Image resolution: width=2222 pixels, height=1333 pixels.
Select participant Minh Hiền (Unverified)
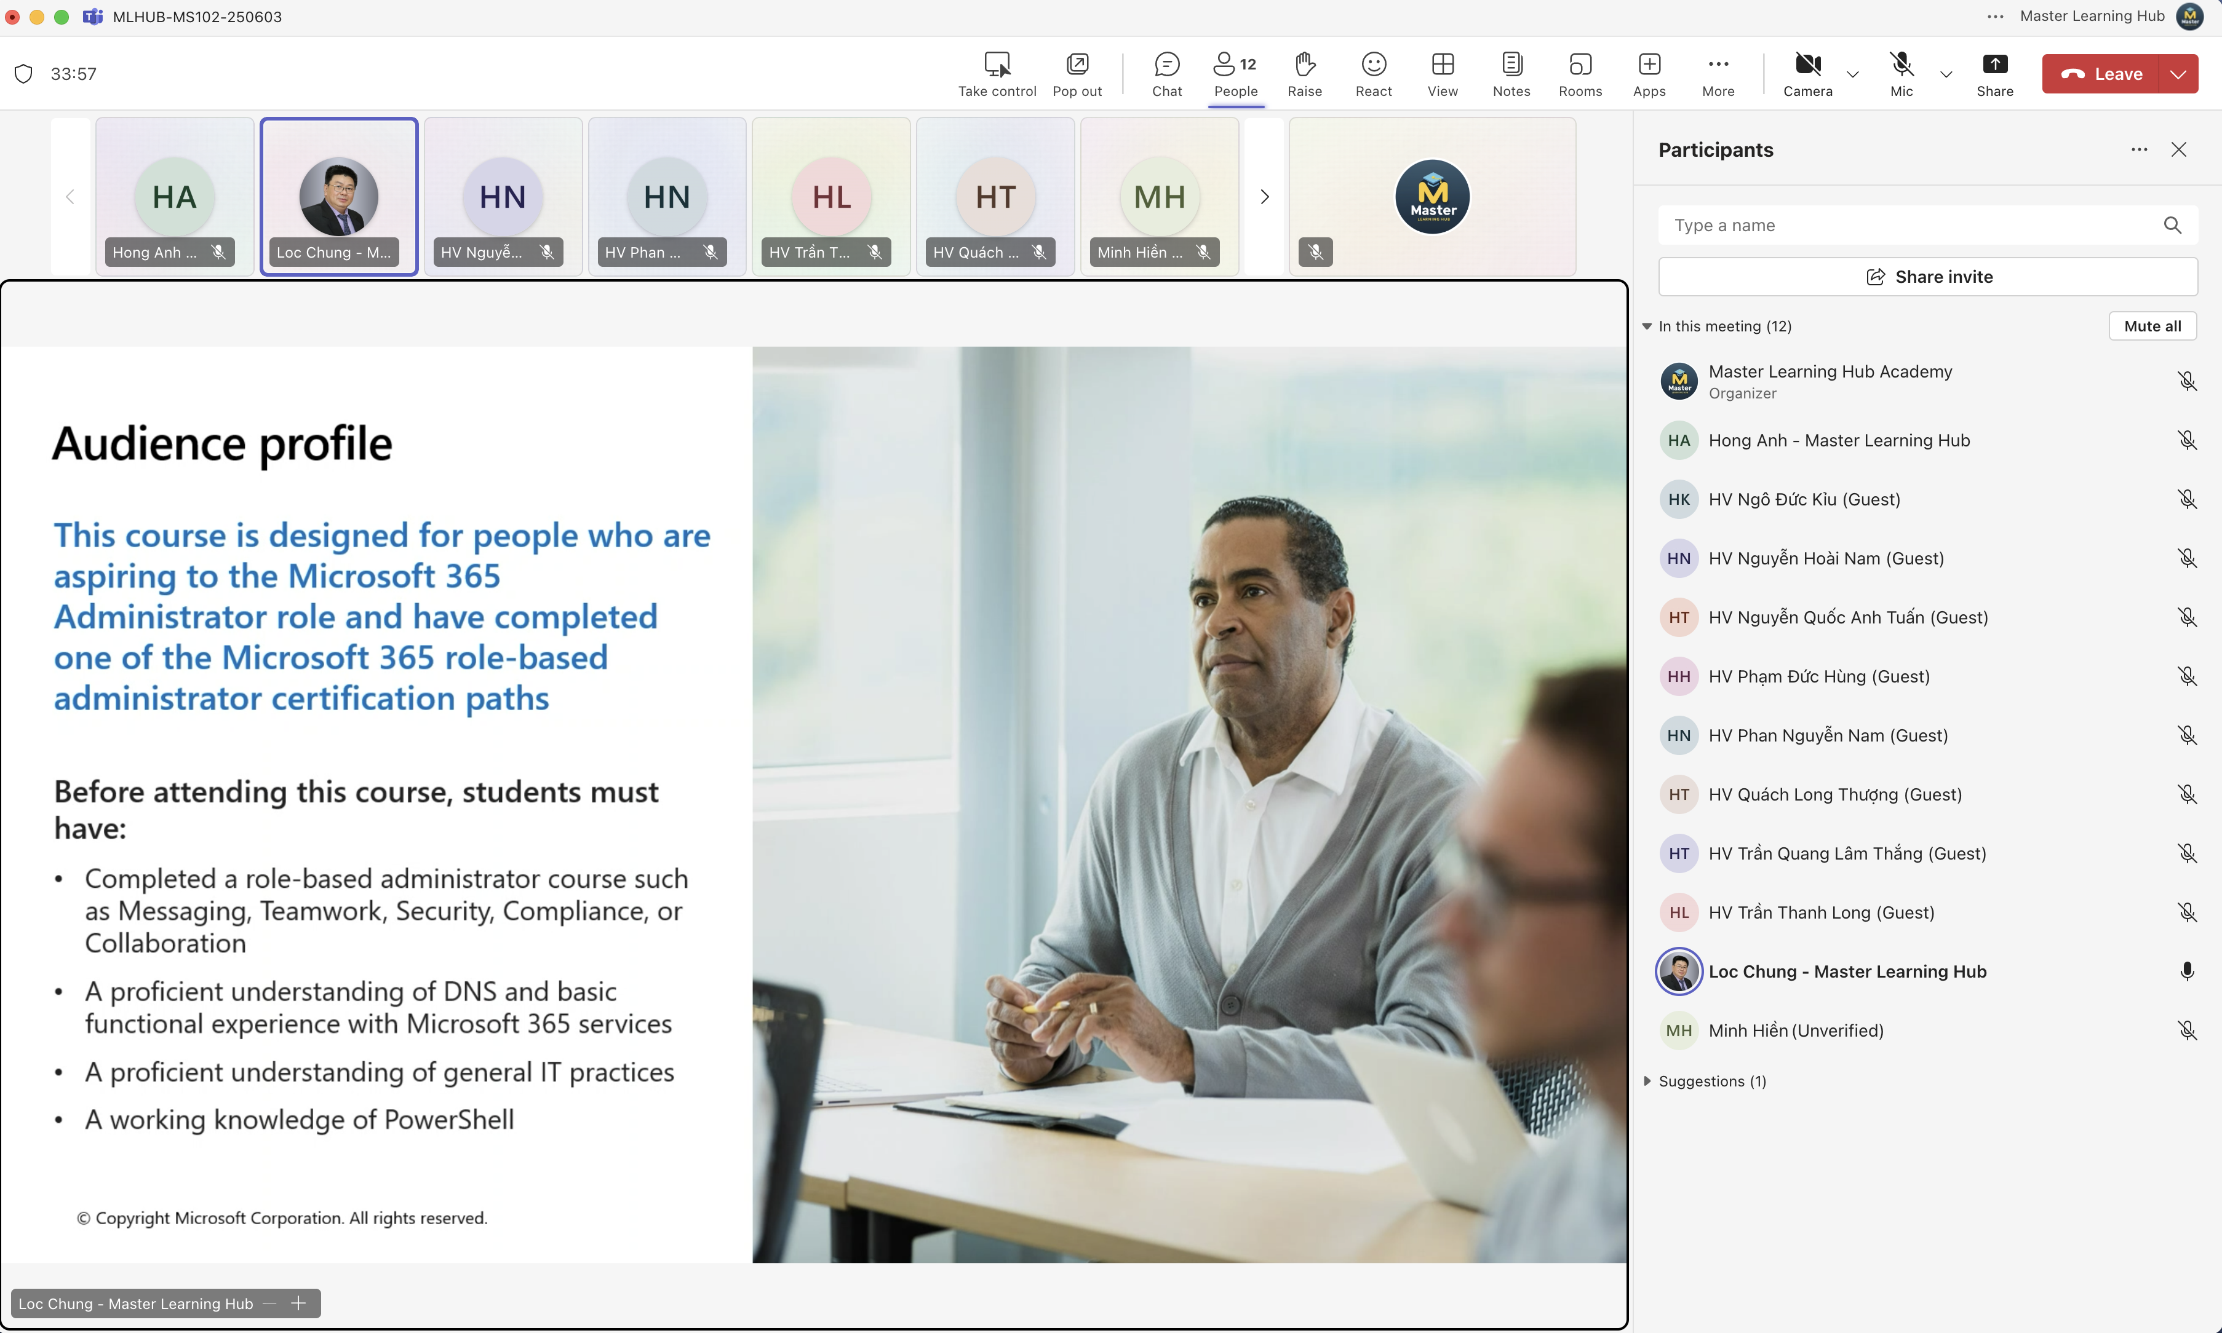point(1927,1031)
